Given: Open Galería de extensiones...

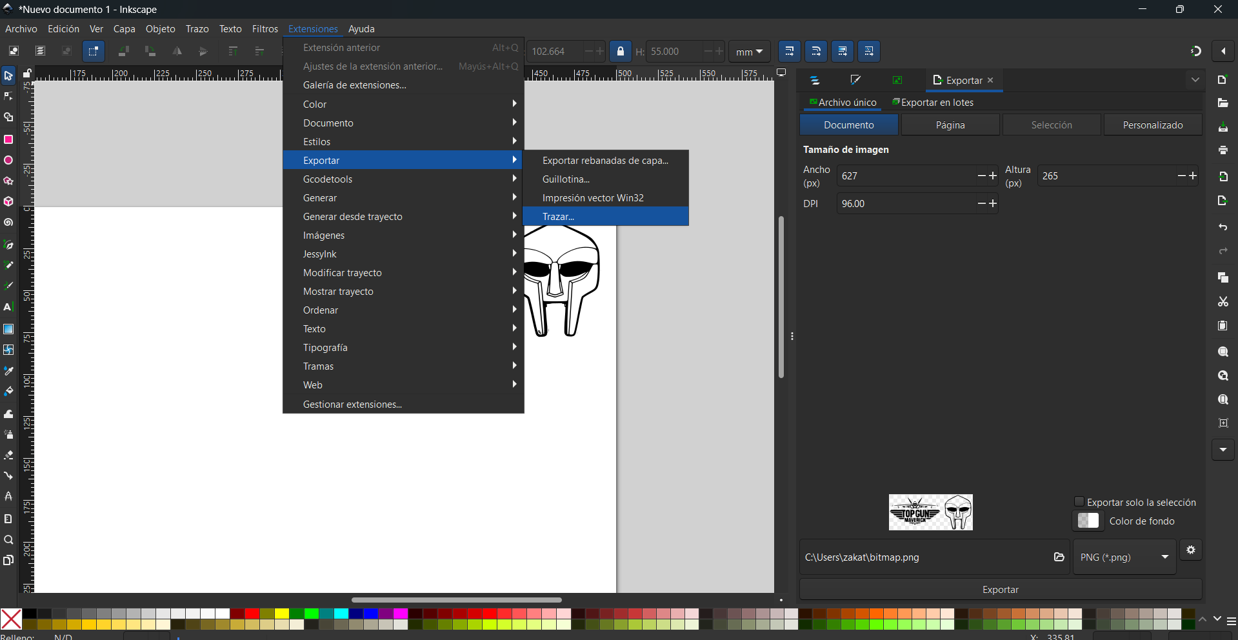Looking at the screenshot, I should (x=403, y=85).
